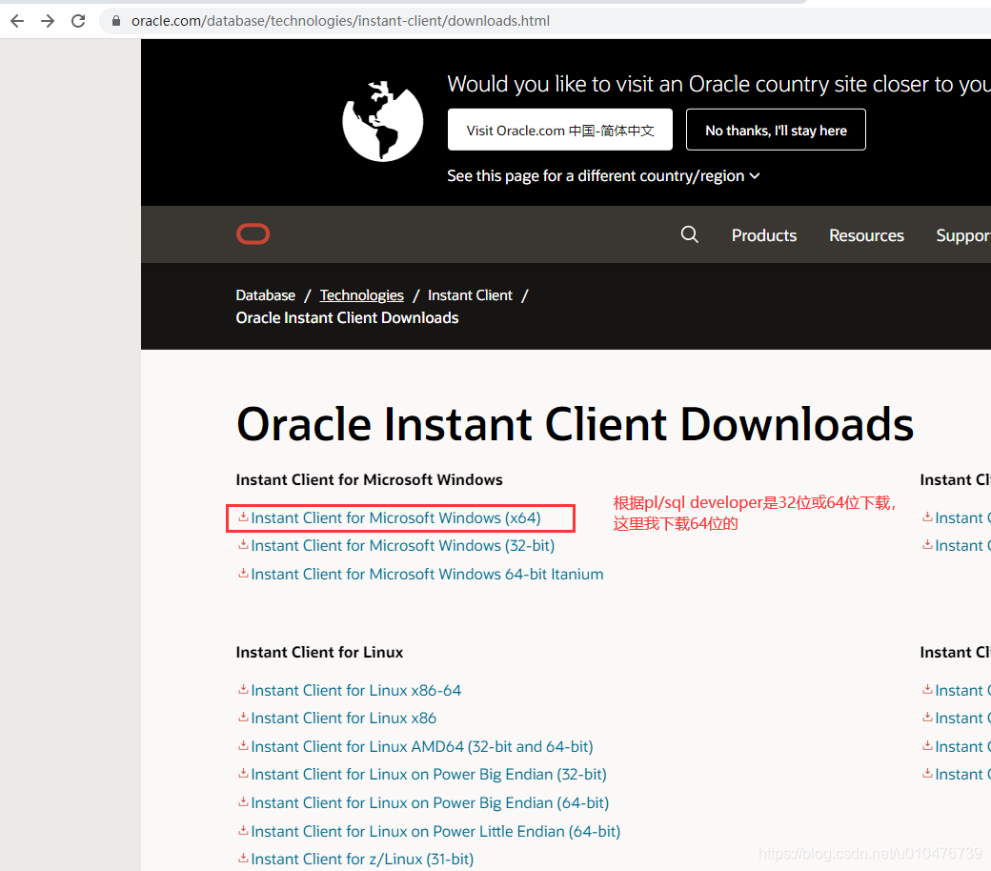Click the Oracle Instant Client Downloads page title

coord(576,424)
